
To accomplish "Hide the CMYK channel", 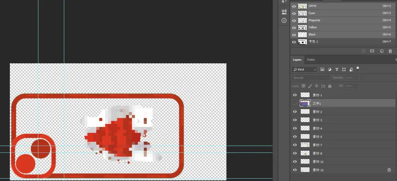I will (x=294, y=6).
